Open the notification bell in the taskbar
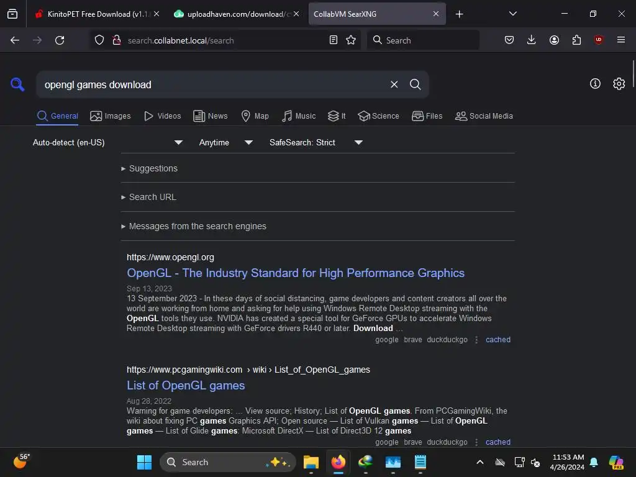Screen dimensions: 636x477 point(594,462)
